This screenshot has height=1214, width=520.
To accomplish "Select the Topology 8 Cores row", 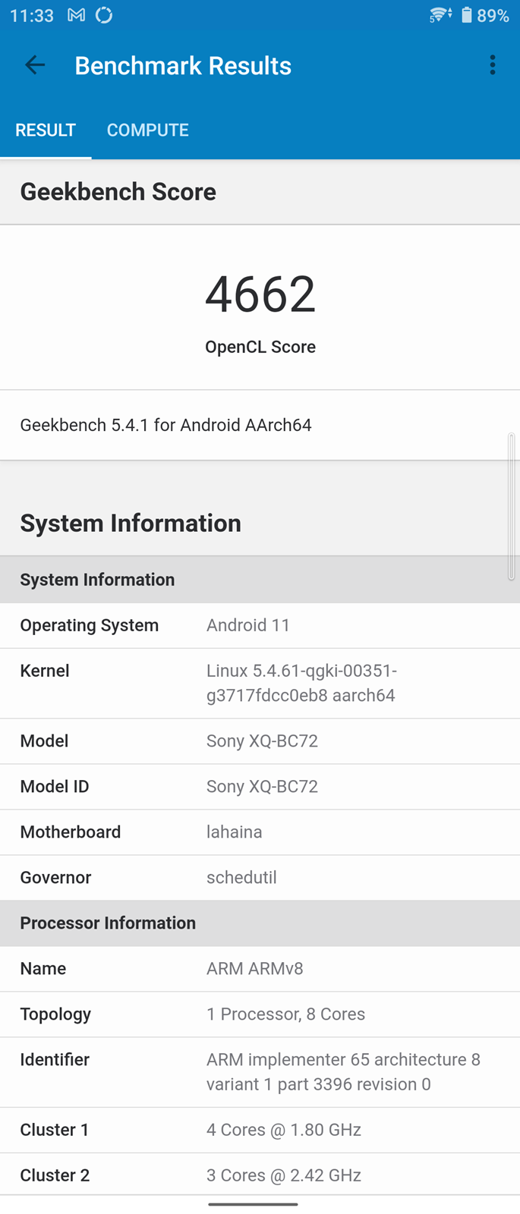I will (260, 1014).
